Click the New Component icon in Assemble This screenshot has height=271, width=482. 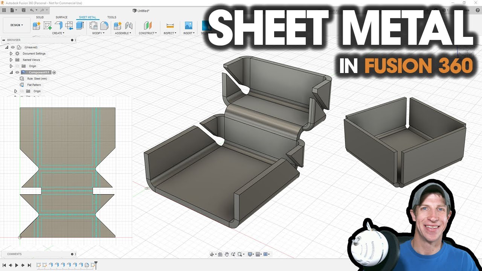point(118,26)
